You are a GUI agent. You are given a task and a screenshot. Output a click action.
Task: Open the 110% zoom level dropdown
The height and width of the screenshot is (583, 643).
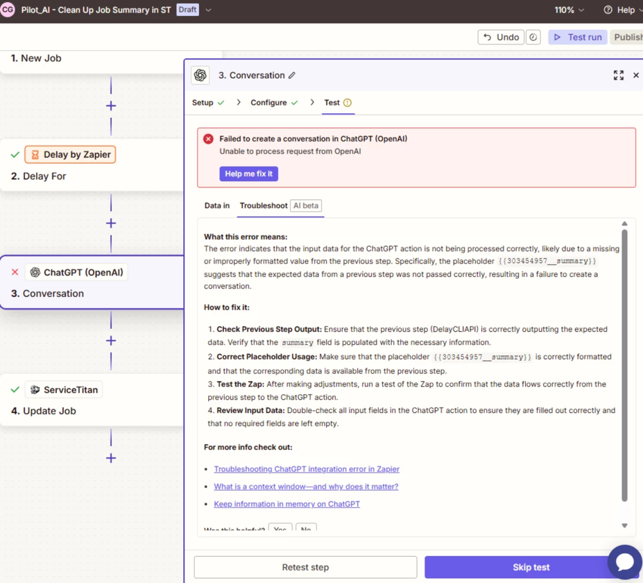pos(569,10)
